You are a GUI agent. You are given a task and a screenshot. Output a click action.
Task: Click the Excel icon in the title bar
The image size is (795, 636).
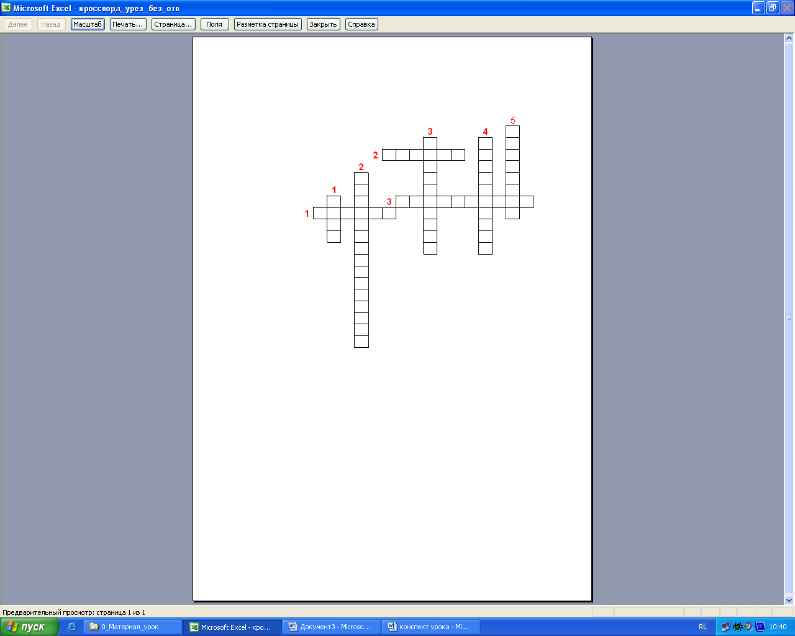click(6, 8)
